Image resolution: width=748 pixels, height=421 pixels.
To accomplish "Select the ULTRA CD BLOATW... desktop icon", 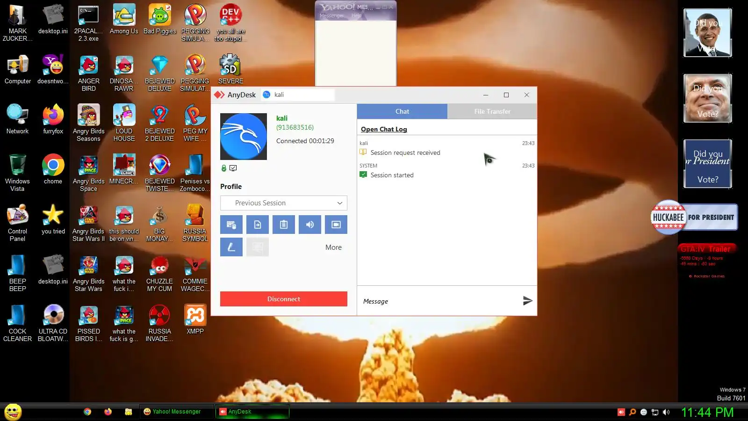I will point(53,323).
